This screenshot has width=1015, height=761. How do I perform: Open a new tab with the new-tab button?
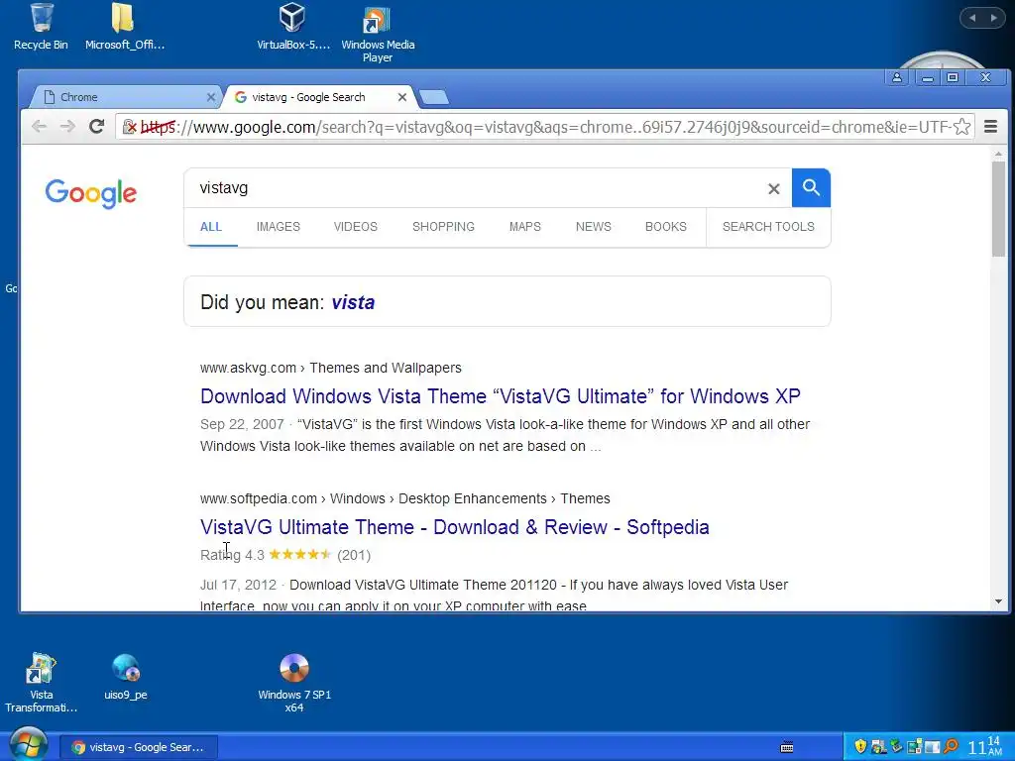click(x=434, y=97)
